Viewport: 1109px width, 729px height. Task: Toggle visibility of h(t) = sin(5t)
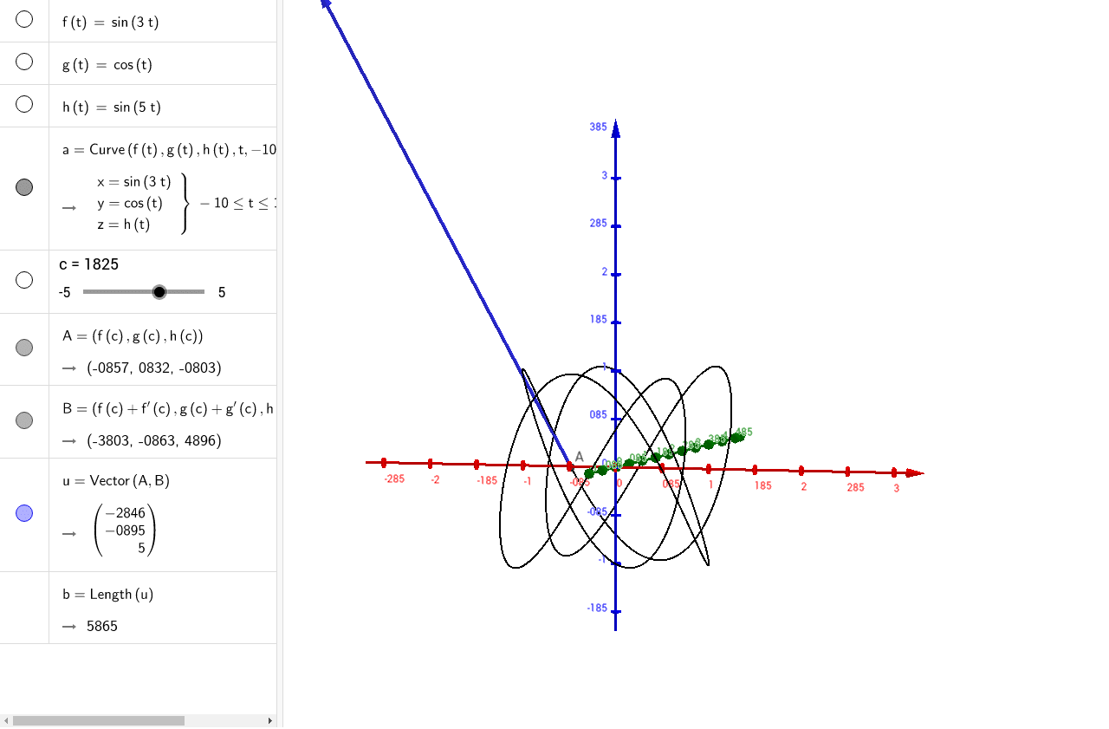(24, 104)
